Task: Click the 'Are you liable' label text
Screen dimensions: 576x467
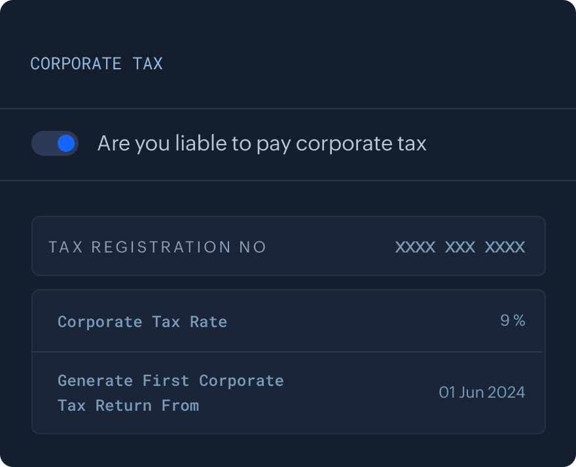Action: (262, 143)
